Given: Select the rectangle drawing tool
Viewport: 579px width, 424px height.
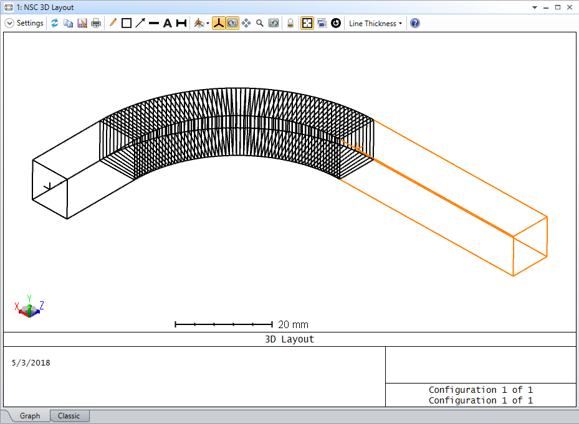Looking at the screenshot, I should [127, 23].
